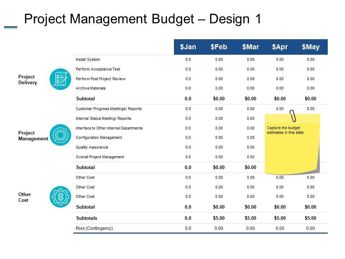345x259 pixels.
Task: Select the Subtotals row label
Action: pos(87,218)
